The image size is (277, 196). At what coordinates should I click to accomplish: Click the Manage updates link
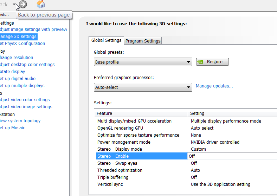[214, 86]
